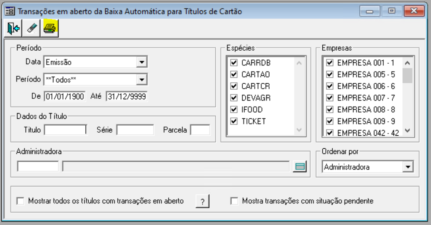Viewport: 431px width, 225px height.
Task: Click the Administradora code input field
Action: click(38, 166)
